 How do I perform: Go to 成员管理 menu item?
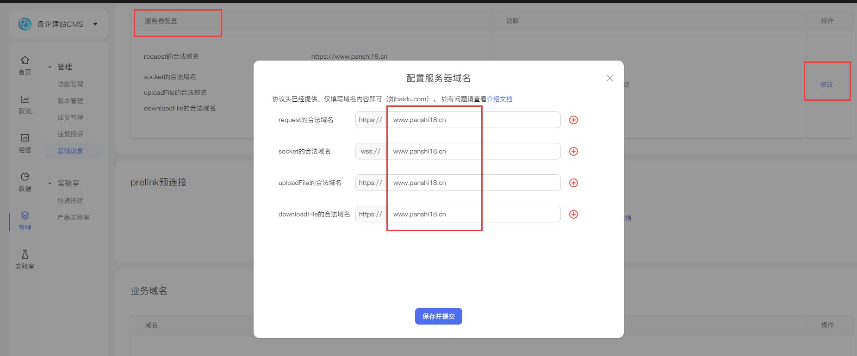click(70, 117)
